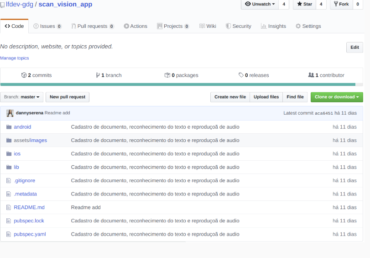
Task: Click the branch icon beside 1 branch
Action: pos(98,75)
